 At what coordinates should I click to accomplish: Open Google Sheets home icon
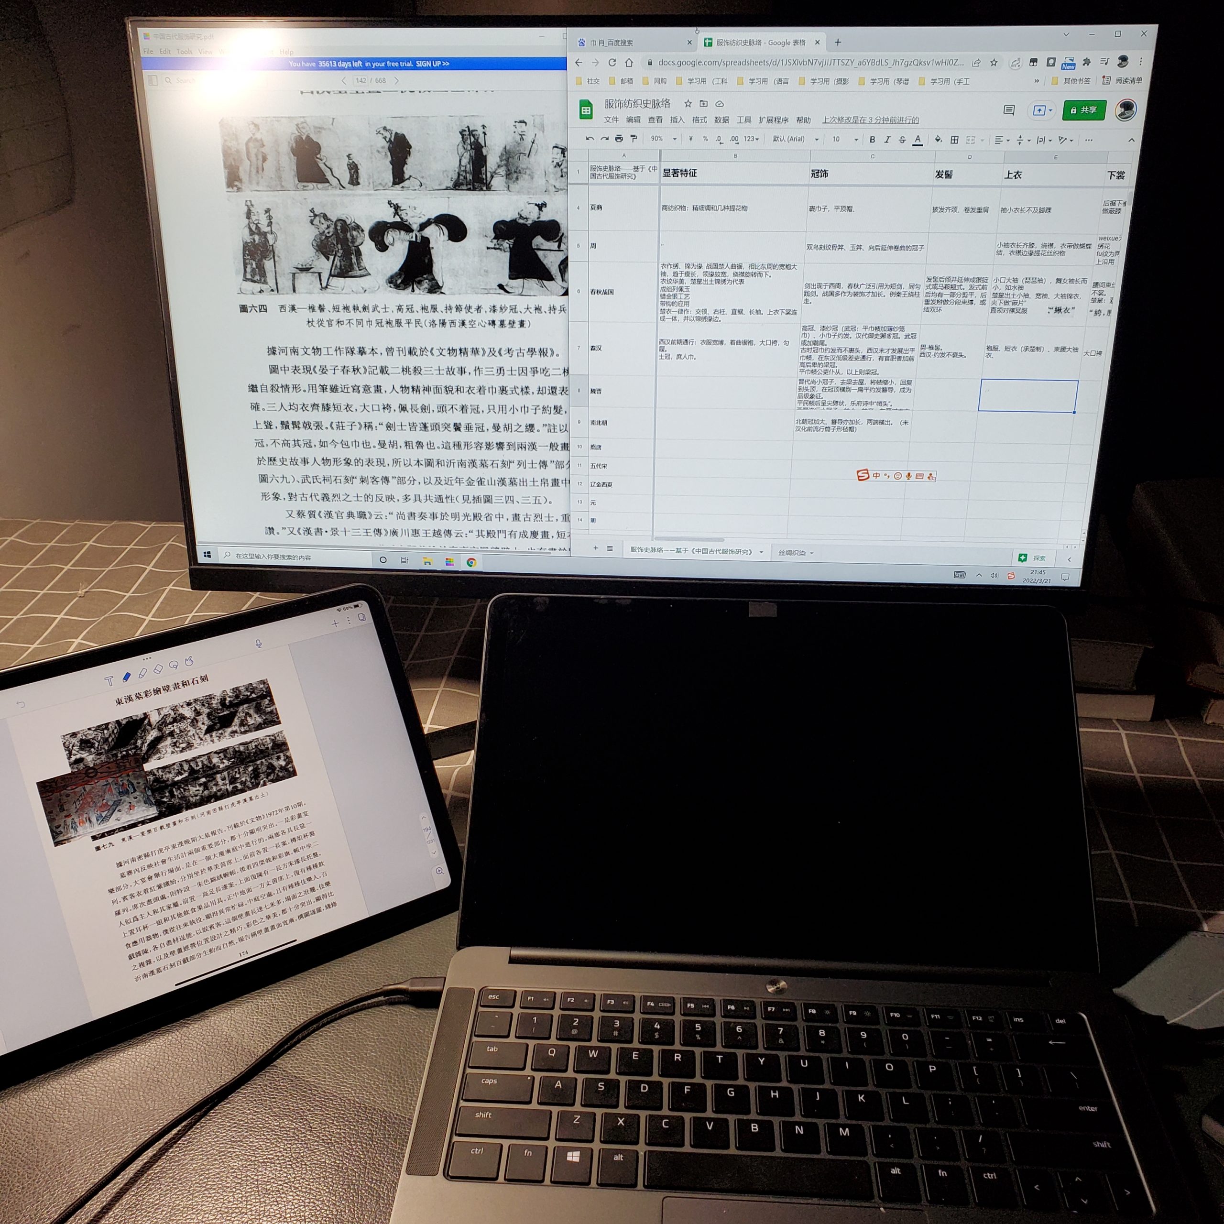[586, 110]
